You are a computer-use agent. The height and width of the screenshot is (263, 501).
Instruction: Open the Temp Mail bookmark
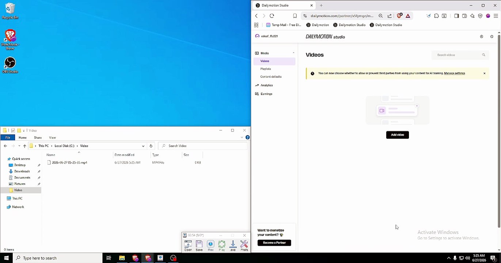tap(284, 25)
